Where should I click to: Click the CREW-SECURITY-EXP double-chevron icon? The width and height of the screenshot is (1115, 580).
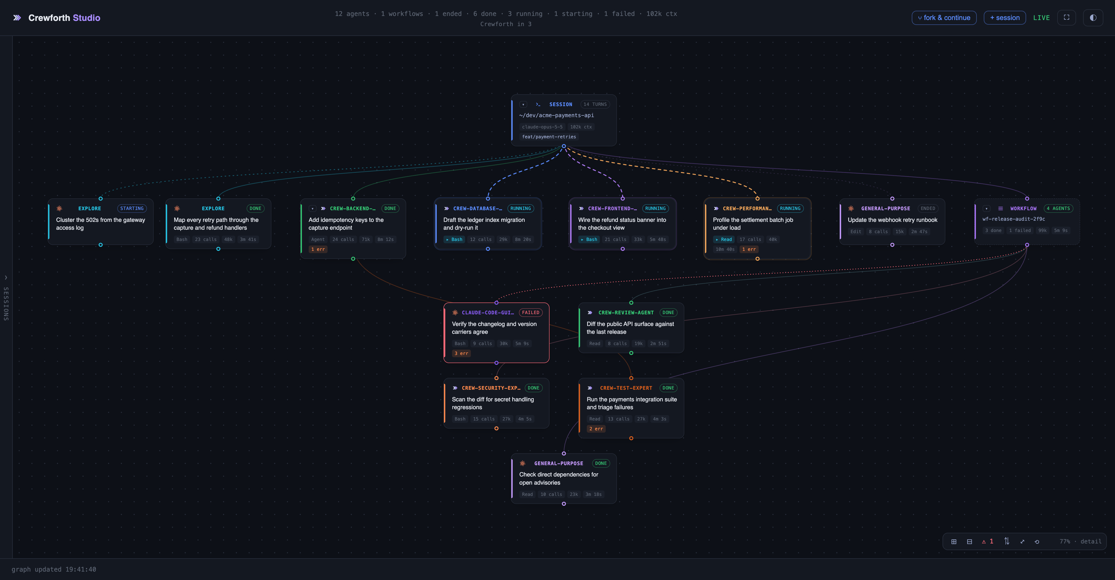[455, 388]
